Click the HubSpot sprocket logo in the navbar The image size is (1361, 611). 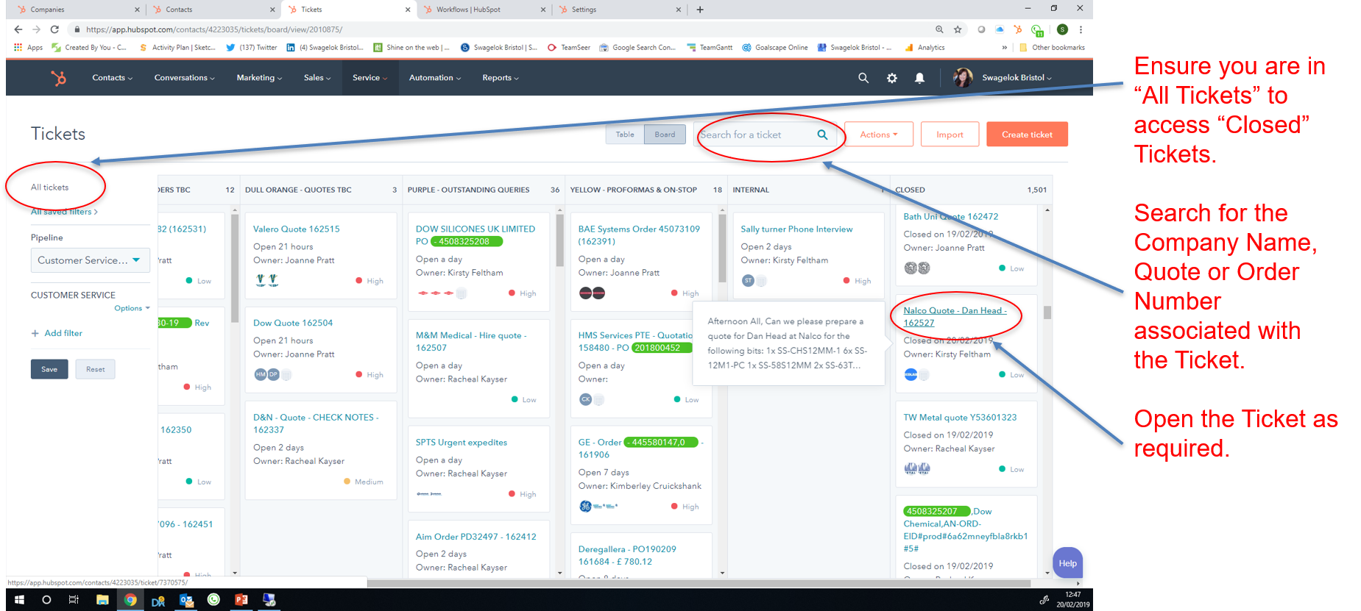[59, 78]
